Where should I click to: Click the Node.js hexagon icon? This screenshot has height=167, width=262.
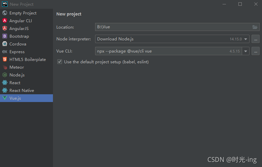coord(5,75)
